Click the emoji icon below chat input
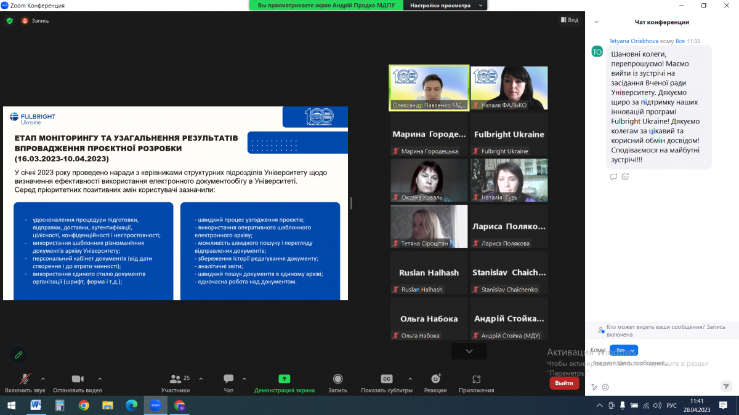739x415 pixels. tap(605, 387)
